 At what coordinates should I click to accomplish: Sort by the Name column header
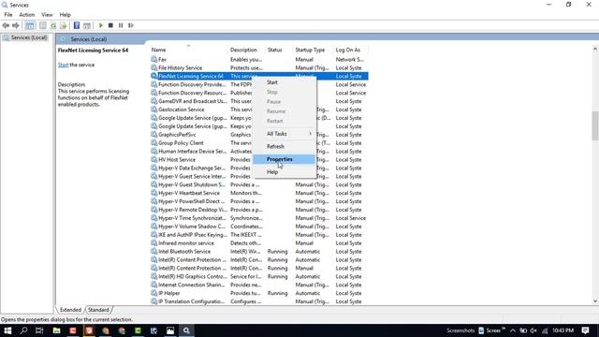click(x=188, y=50)
